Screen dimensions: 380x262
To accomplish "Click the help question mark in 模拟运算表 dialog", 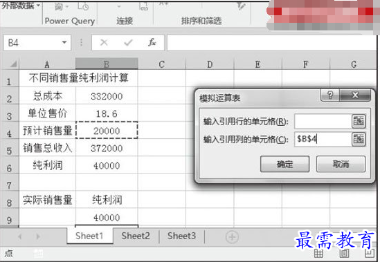I will (330, 95).
